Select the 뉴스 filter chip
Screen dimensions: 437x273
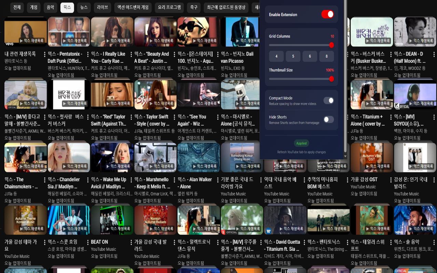(x=84, y=7)
